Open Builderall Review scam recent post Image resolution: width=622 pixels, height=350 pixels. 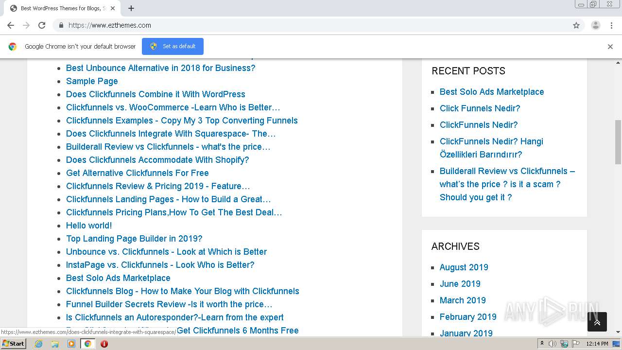[507, 184]
